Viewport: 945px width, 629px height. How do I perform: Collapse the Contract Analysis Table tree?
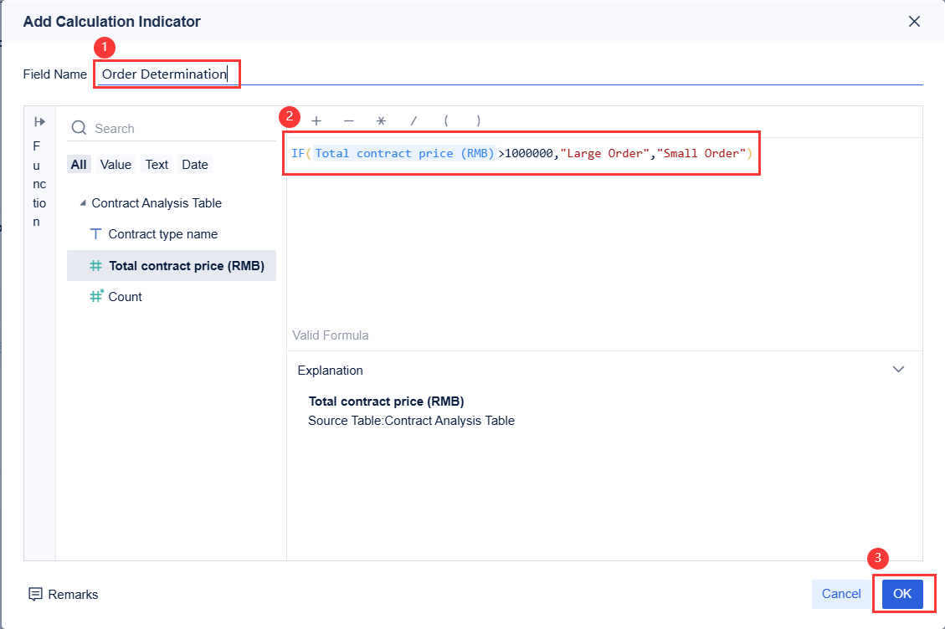point(83,202)
